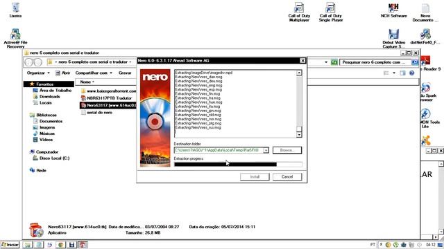Open DAEMON Tools Lite desktop icon
Image resolution: width=444 pixels, height=249 pixels.
click(426, 118)
